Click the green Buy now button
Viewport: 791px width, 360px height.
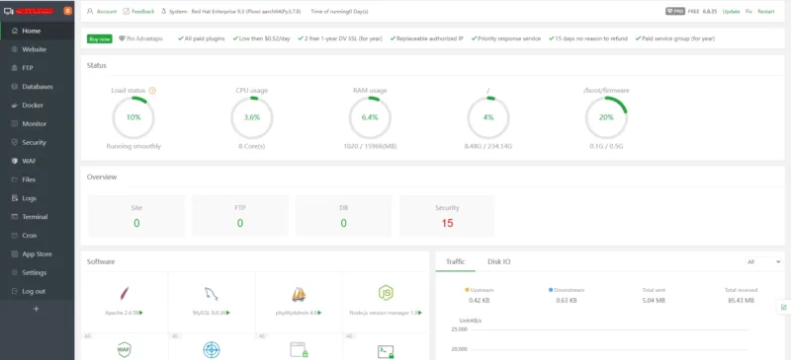pos(100,38)
